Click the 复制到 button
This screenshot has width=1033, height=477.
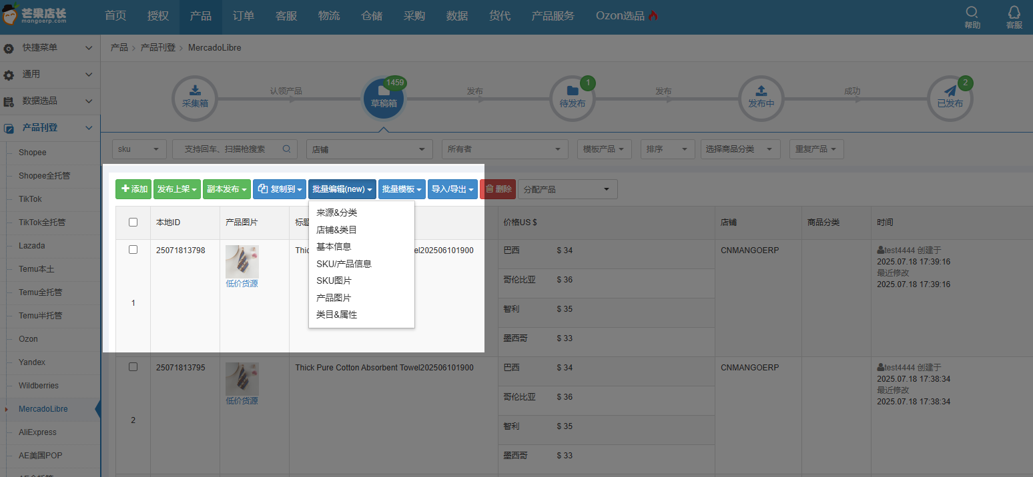coord(280,189)
